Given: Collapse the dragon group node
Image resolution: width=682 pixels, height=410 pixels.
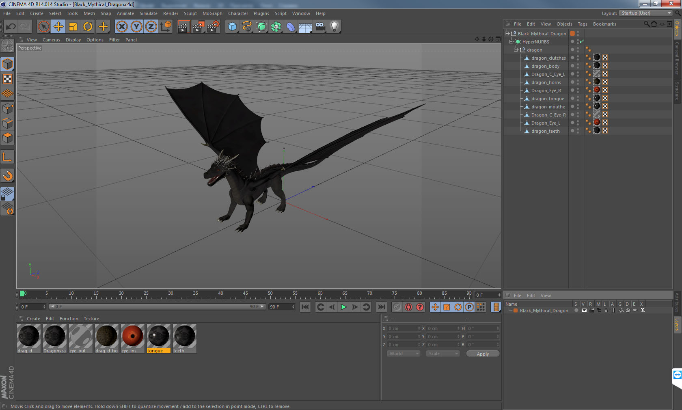Looking at the screenshot, I should pyautogui.click(x=516, y=50).
